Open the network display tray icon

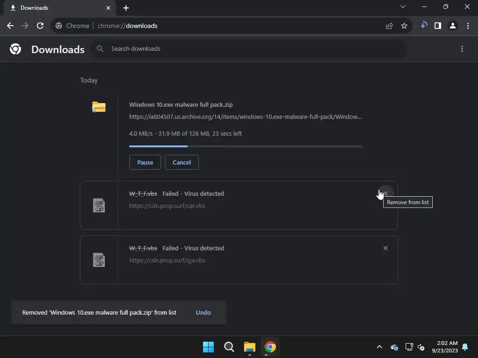coord(409,347)
